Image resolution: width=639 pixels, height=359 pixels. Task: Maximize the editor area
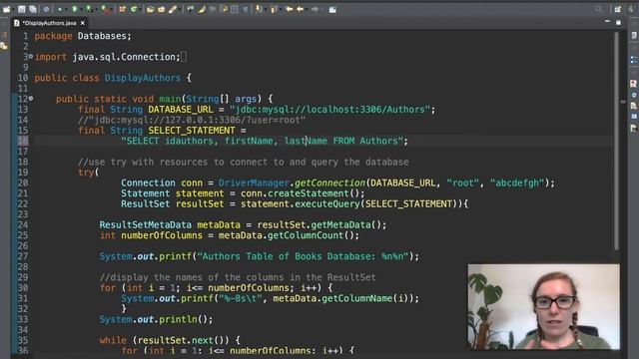click(x=619, y=22)
